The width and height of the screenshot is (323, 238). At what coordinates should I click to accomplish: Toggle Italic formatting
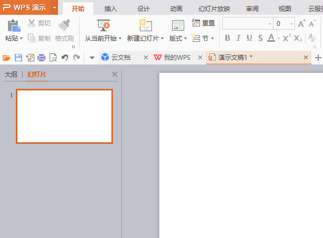click(239, 38)
